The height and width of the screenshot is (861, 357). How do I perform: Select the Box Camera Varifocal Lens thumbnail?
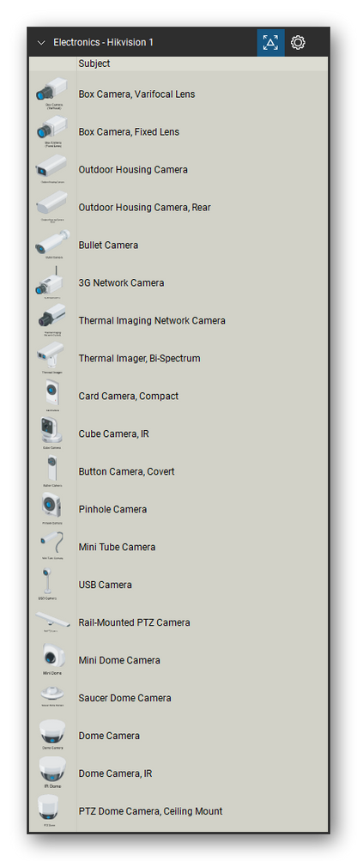click(x=52, y=94)
